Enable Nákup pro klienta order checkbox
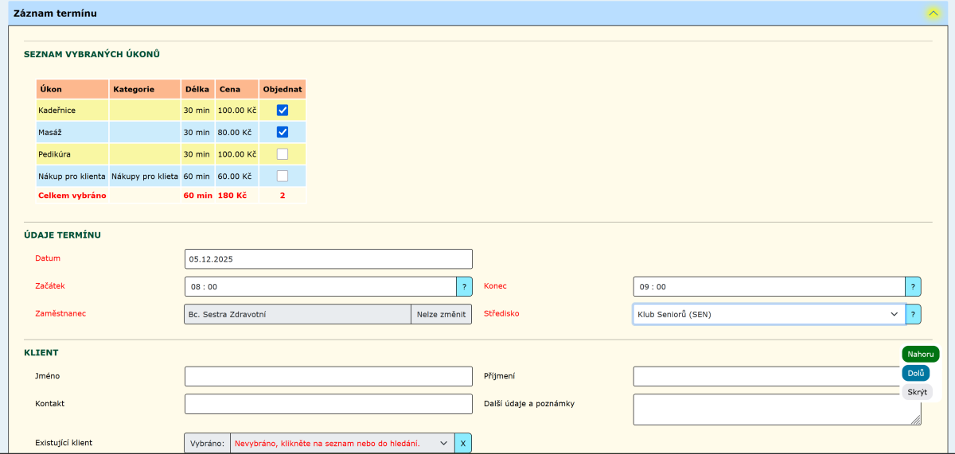The image size is (955, 454). (283, 176)
